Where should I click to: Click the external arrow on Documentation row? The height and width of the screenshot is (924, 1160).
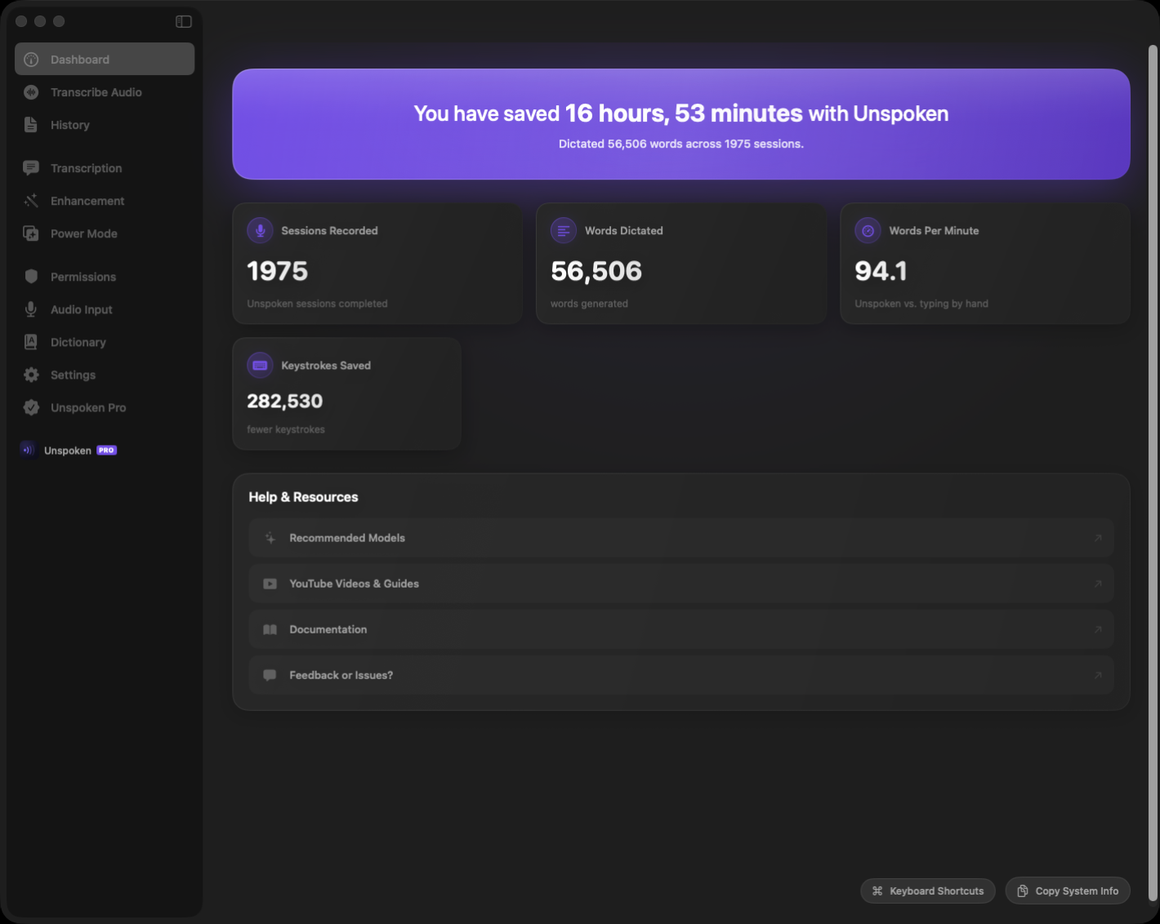point(1098,629)
